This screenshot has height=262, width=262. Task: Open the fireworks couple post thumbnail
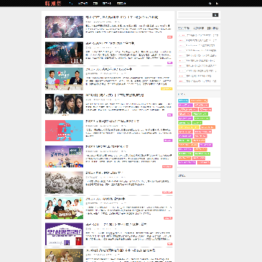click(x=64, y=27)
